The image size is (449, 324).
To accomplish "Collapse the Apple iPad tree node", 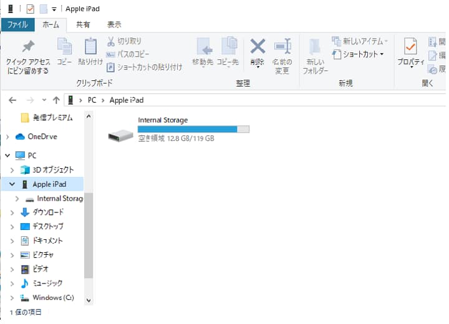I will click(x=12, y=184).
